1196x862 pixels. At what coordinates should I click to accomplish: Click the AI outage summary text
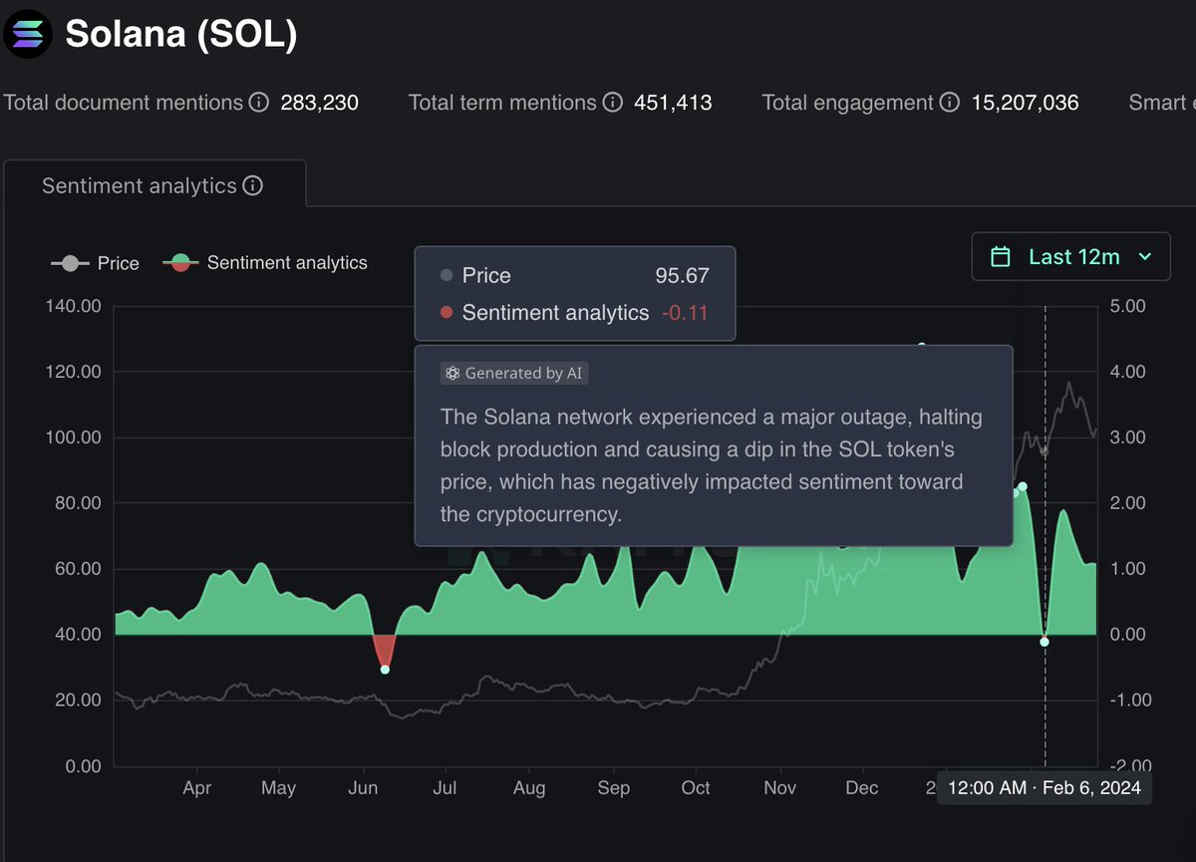(x=712, y=465)
